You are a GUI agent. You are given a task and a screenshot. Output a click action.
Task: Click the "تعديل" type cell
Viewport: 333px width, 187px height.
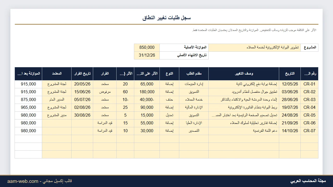tap(169, 115)
